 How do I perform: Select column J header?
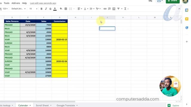pyautogui.click(x=107, y=18)
